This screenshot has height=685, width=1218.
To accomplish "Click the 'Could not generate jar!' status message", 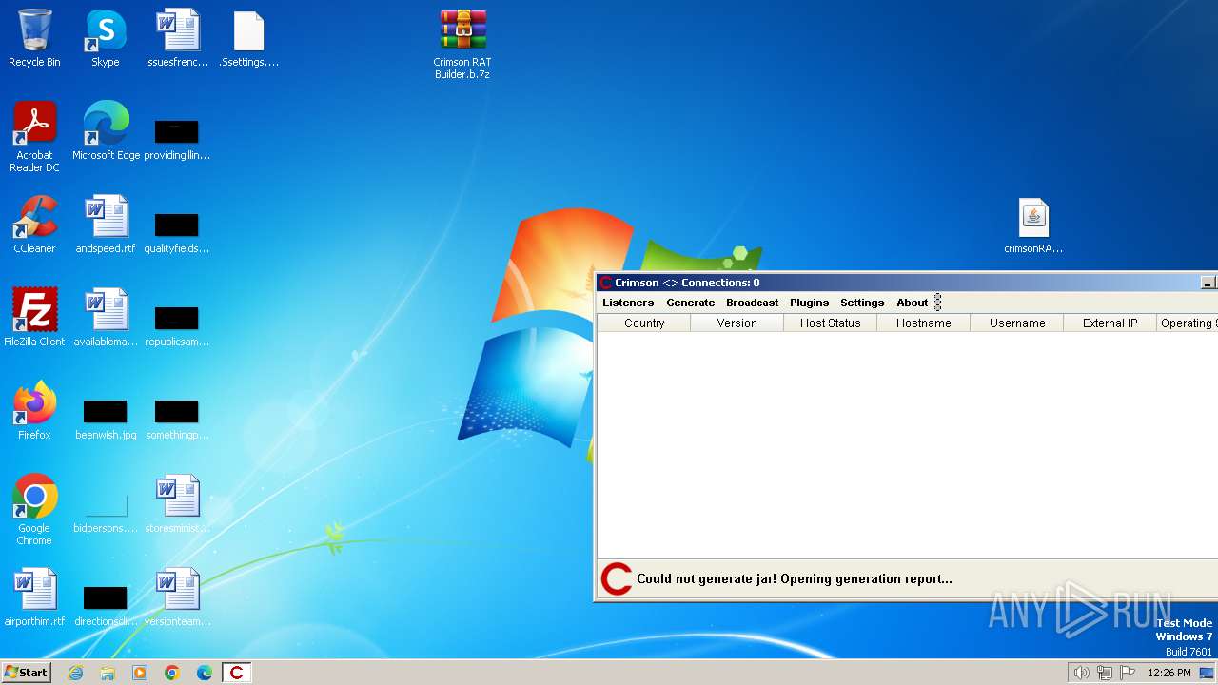I will click(x=795, y=578).
